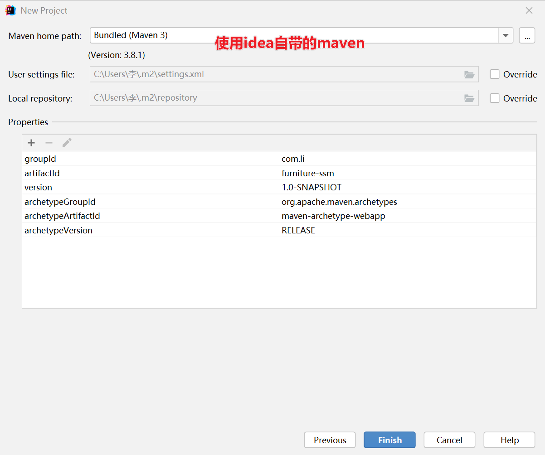Enable Override for User settings file
The width and height of the screenshot is (545, 455).
(x=495, y=74)
